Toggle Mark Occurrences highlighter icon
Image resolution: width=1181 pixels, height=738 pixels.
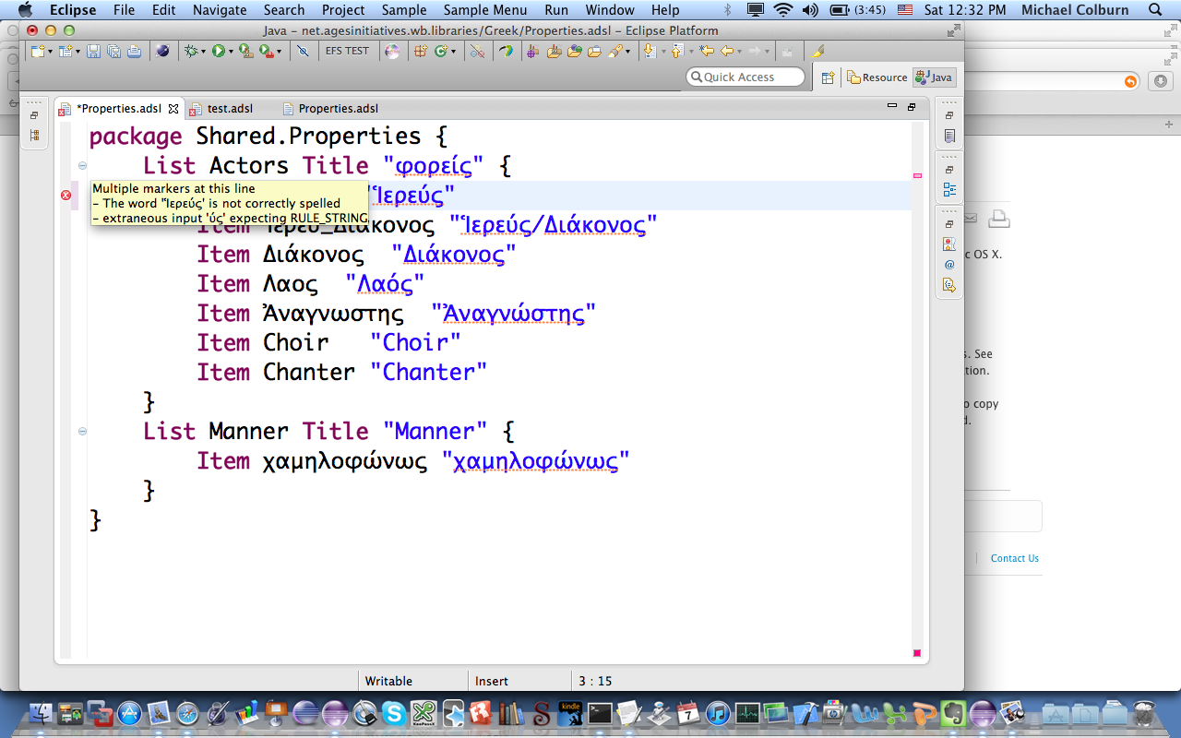click(x=817, y=51)
